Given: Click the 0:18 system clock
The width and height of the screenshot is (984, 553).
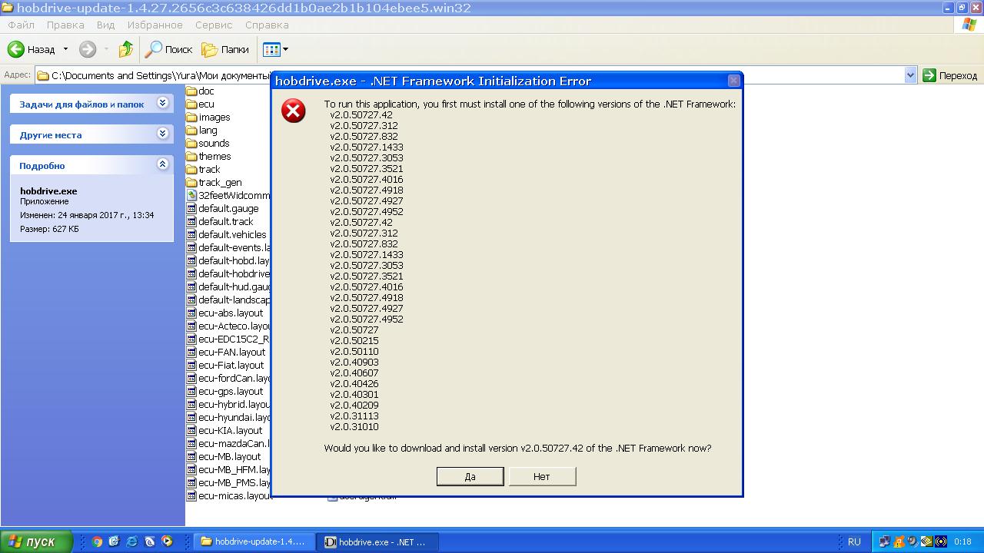Looking at the screenshot, I should 962,541.
